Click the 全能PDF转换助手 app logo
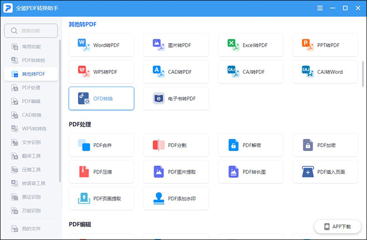This screenshot has height=240, width=367. (x=8, y=8)
